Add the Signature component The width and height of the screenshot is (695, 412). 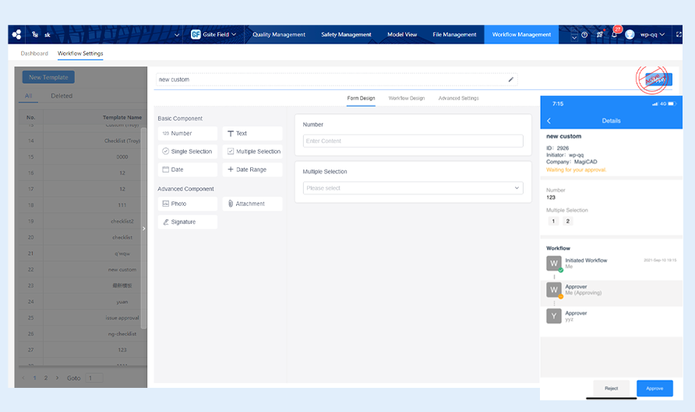tap(187, 222)
